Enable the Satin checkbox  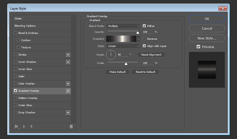15,76
